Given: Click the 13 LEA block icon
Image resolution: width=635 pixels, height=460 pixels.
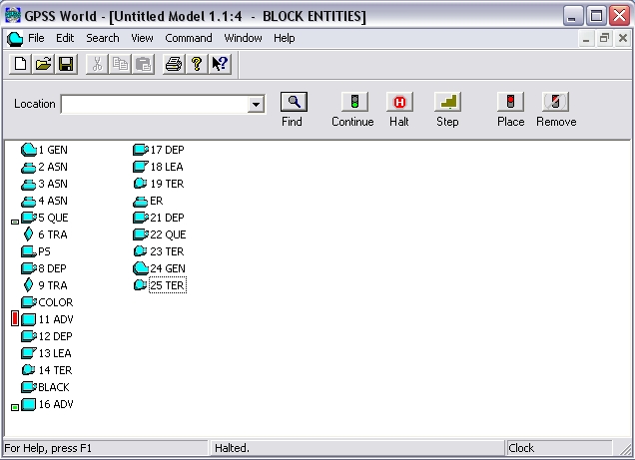Looking at the screenshot, I should coord(28,353).
